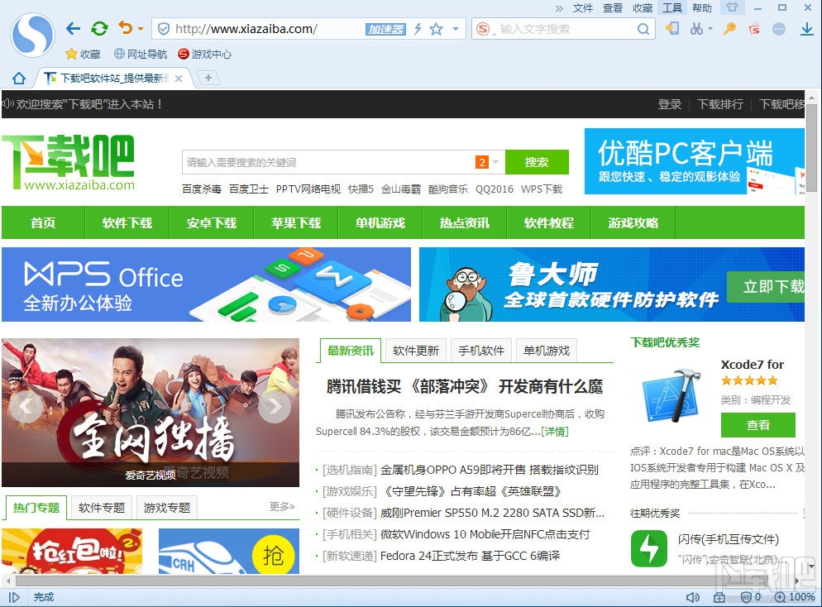Click the site security shield icon in address bar
This screenshot has height=607, width=822.
coord(164,29)
